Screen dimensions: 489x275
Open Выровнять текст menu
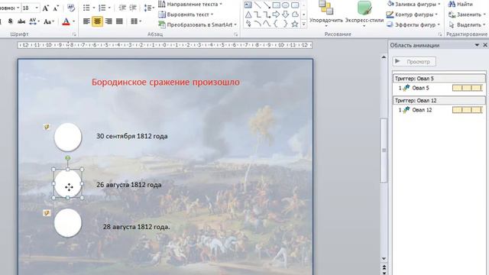186,15
